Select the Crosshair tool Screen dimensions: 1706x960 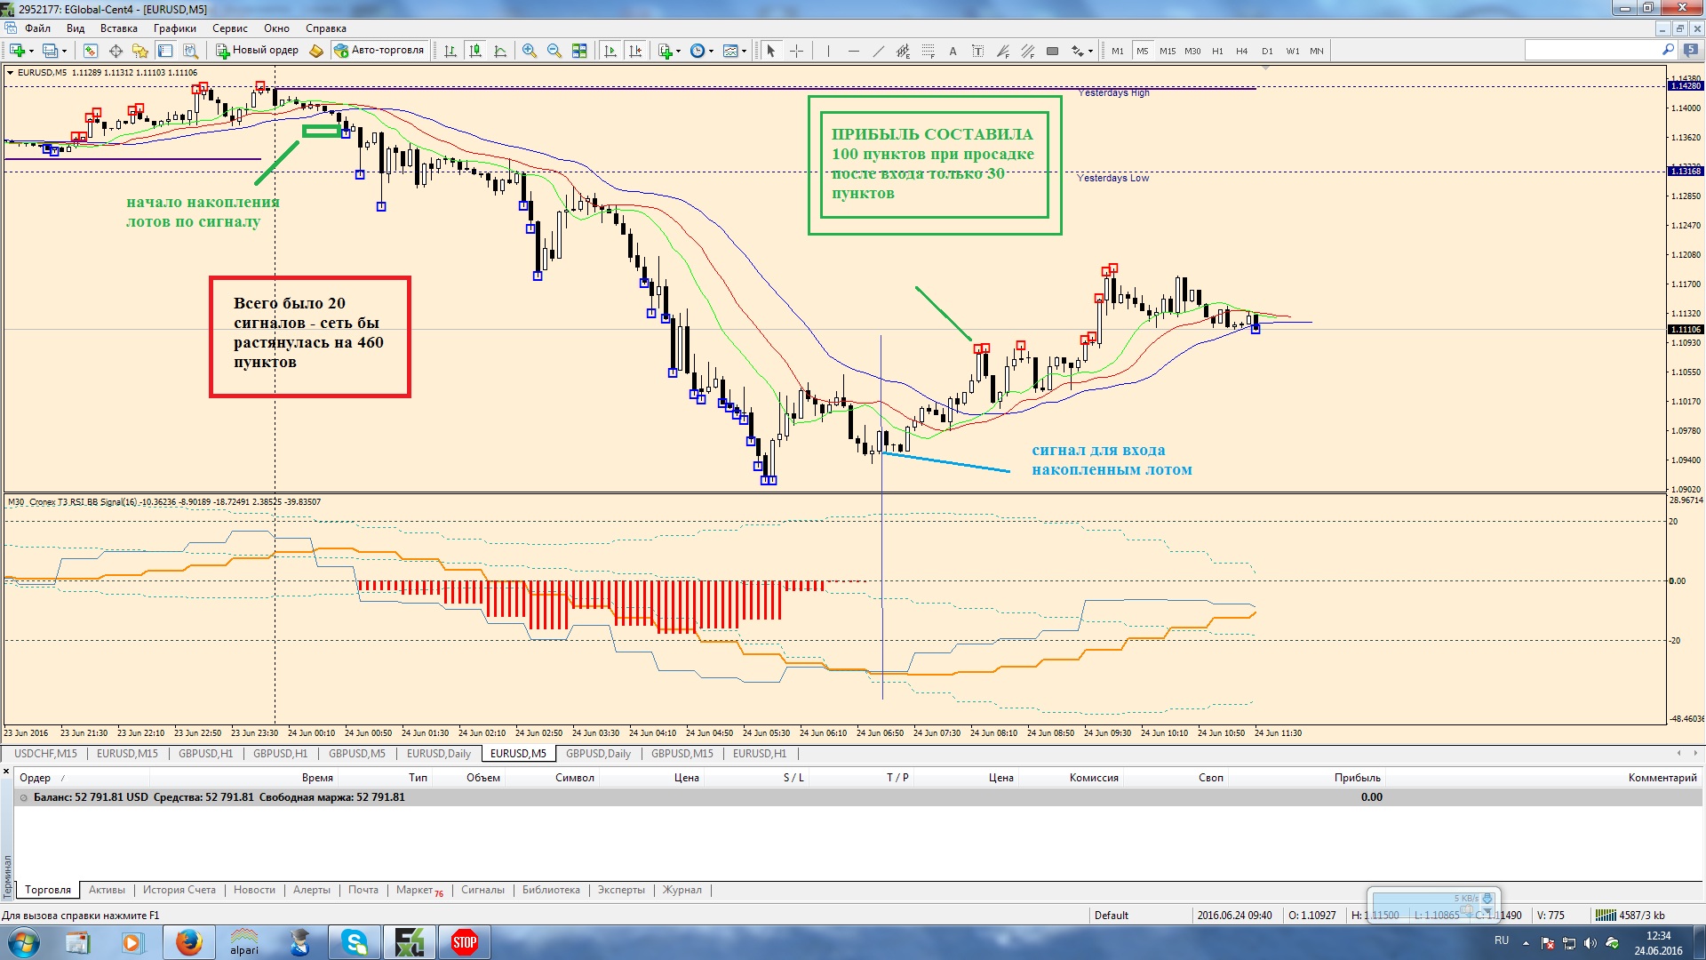[x=796, y=51]
